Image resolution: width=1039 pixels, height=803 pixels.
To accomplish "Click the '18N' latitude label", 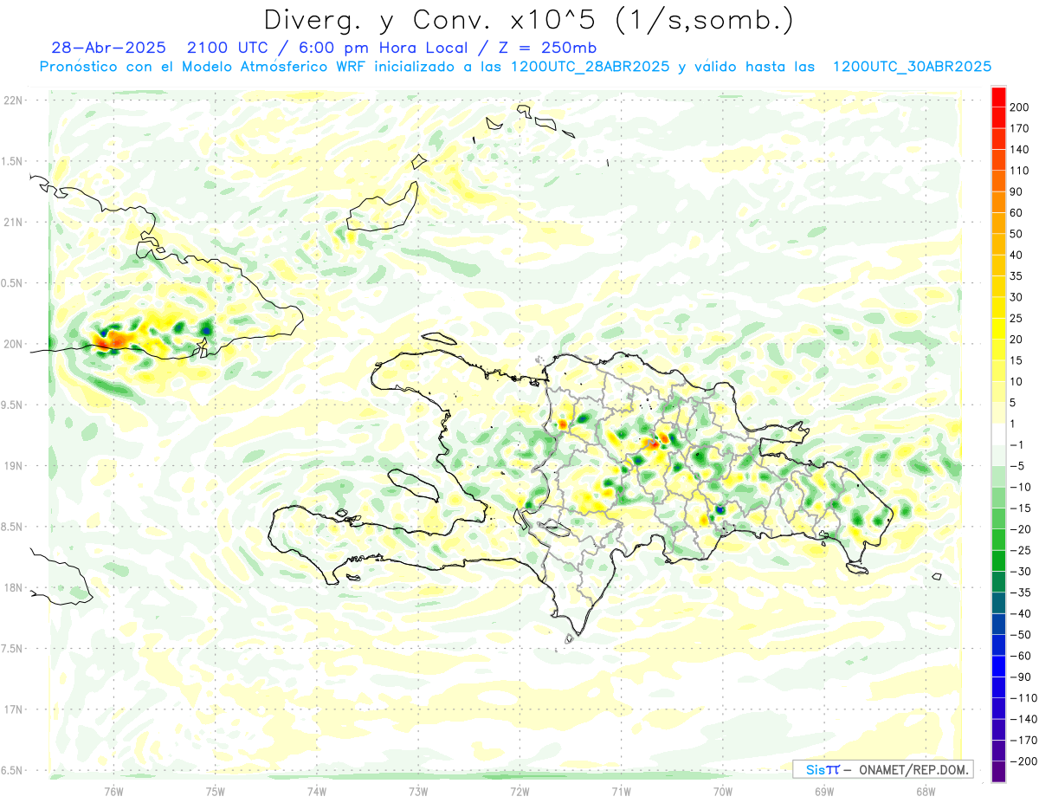I will (12, 587).
